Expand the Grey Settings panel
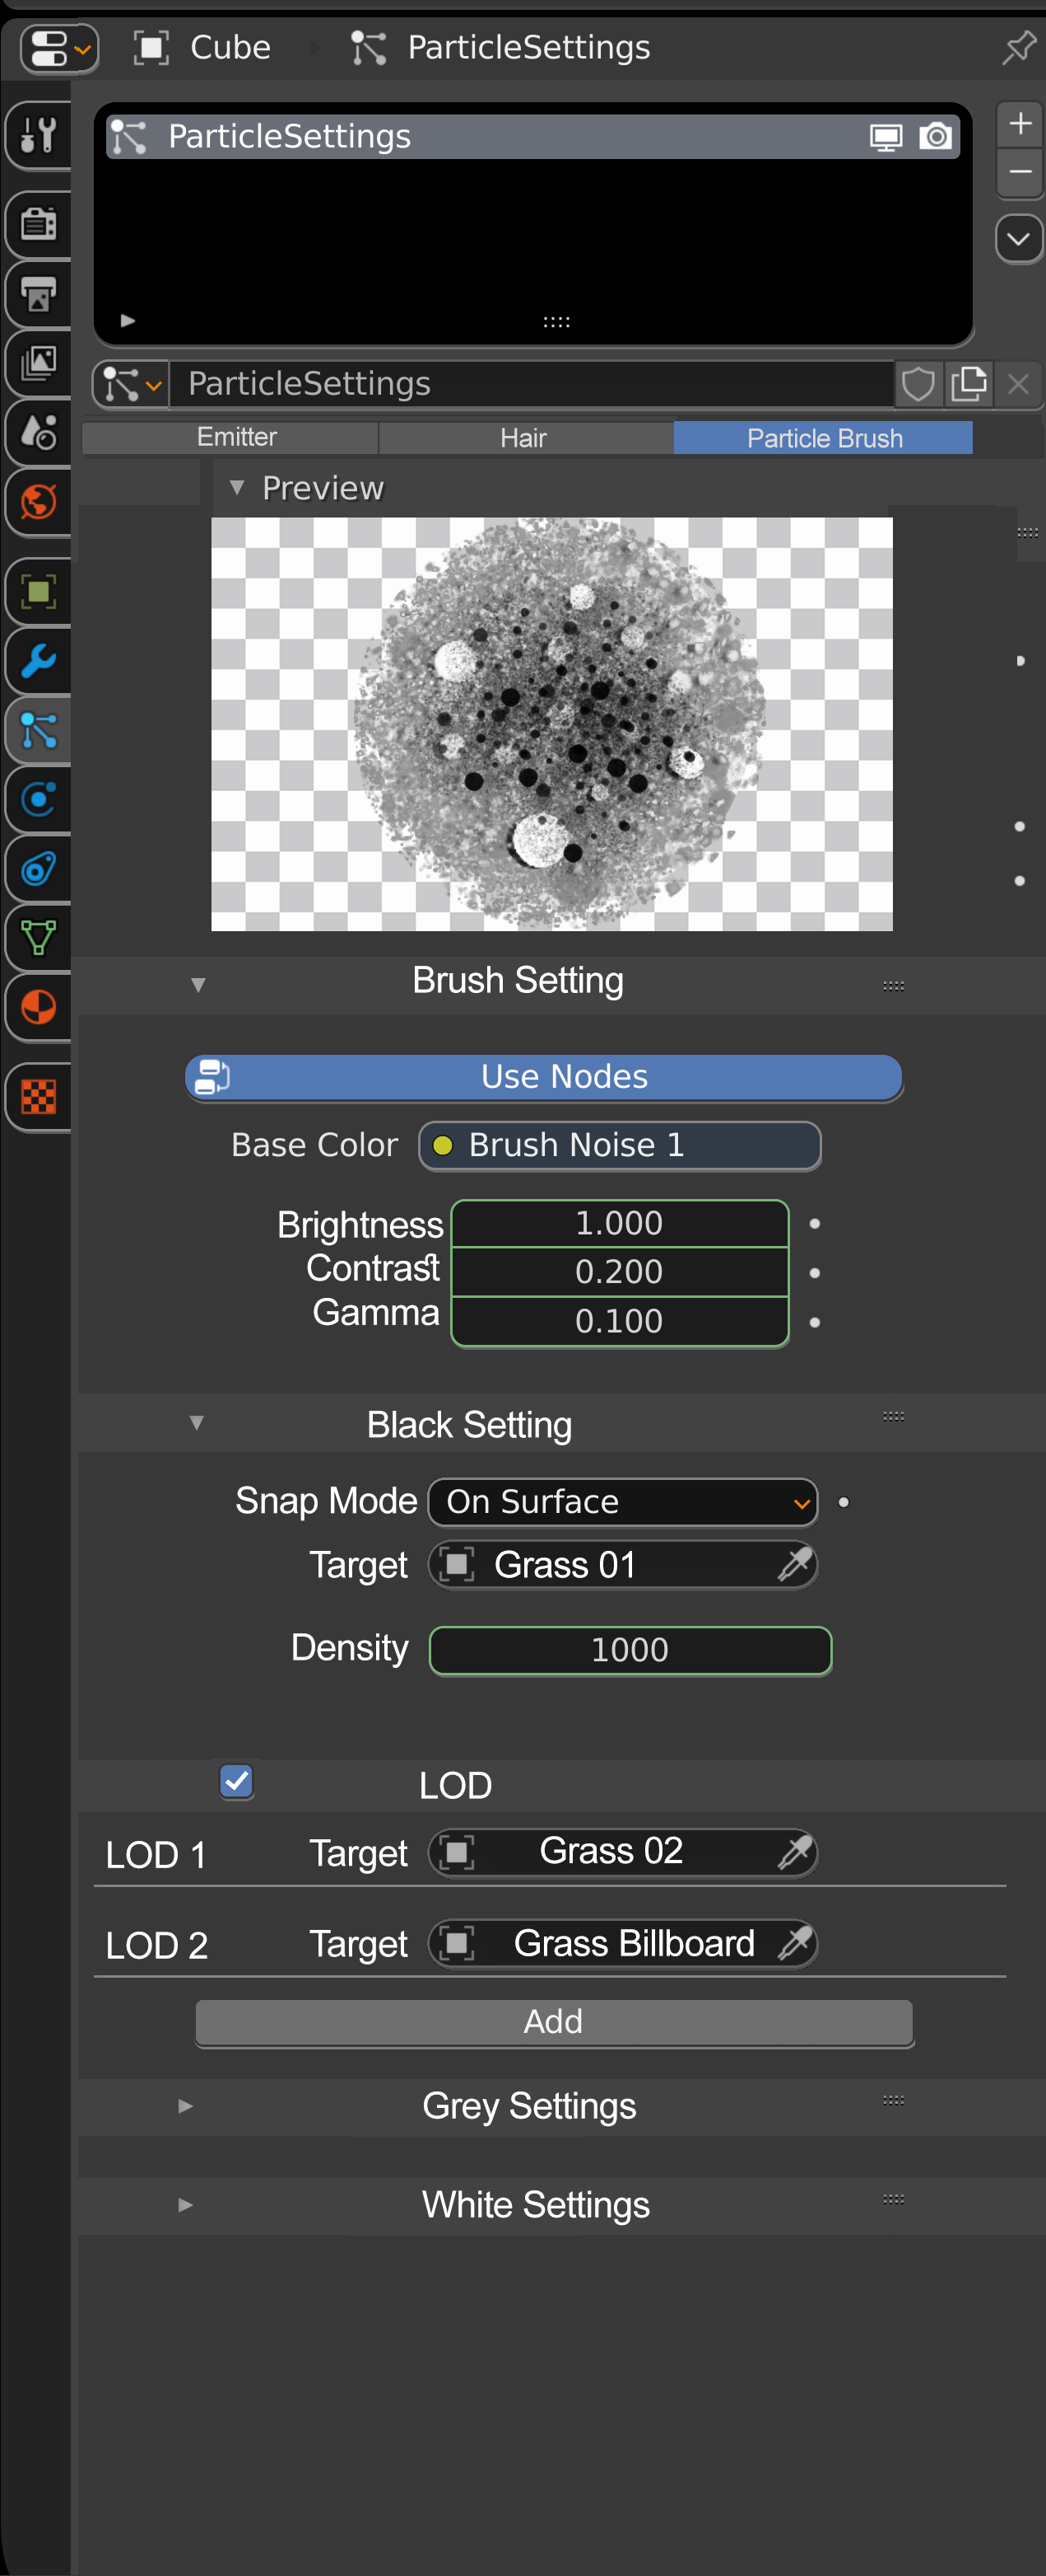1046x2576 pixels. click(186, 2105)
